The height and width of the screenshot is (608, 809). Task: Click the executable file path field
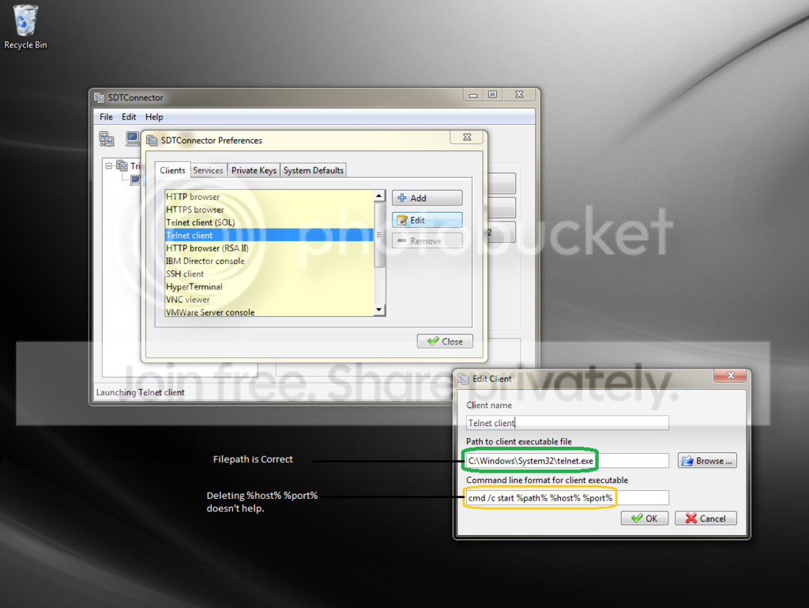(567, 460)
